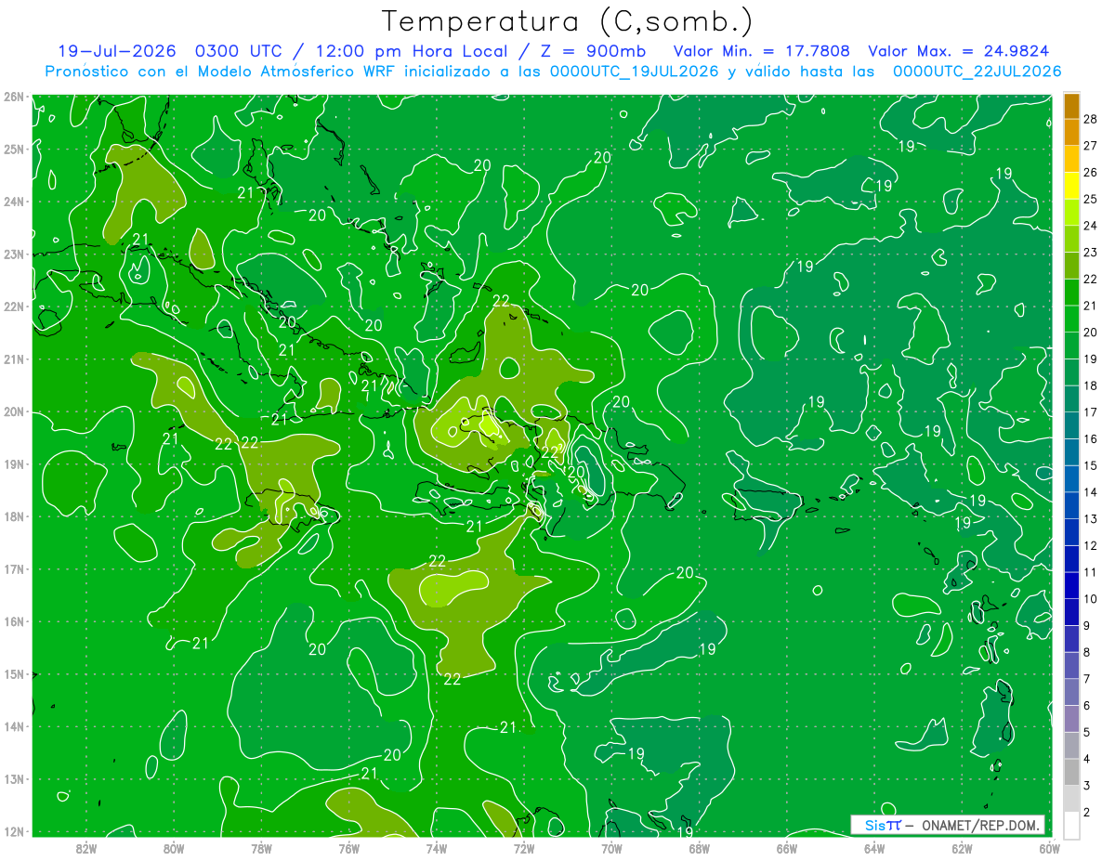Pick the orange swatch between 27 and 28

(1071, 133)
